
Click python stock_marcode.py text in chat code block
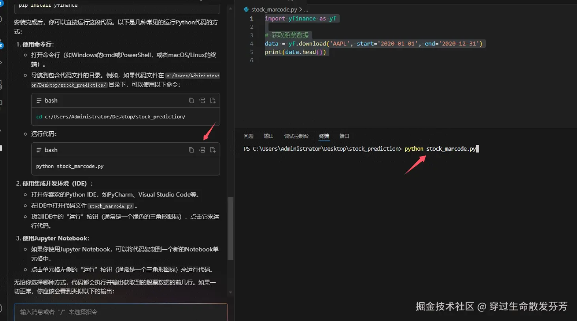[x=70, y=166]
